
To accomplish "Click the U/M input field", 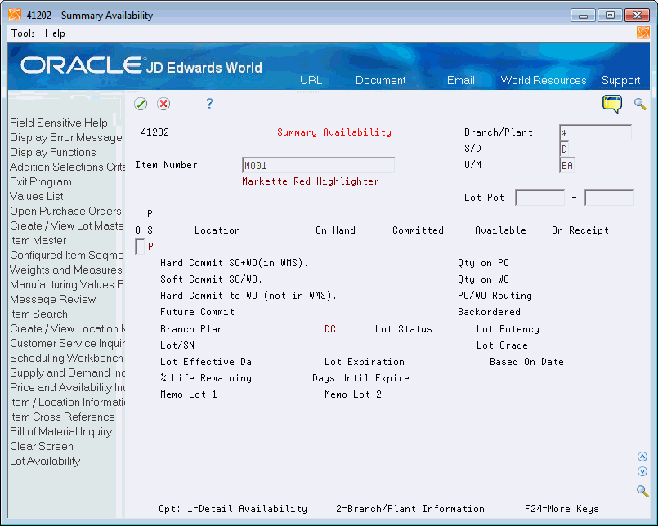I will pyautogui.click(x=566, y=165).
